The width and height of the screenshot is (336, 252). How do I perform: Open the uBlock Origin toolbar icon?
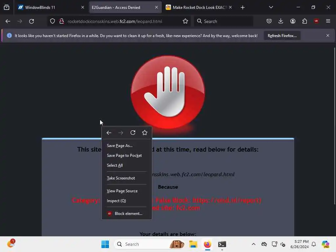click(x=316, y=21)
